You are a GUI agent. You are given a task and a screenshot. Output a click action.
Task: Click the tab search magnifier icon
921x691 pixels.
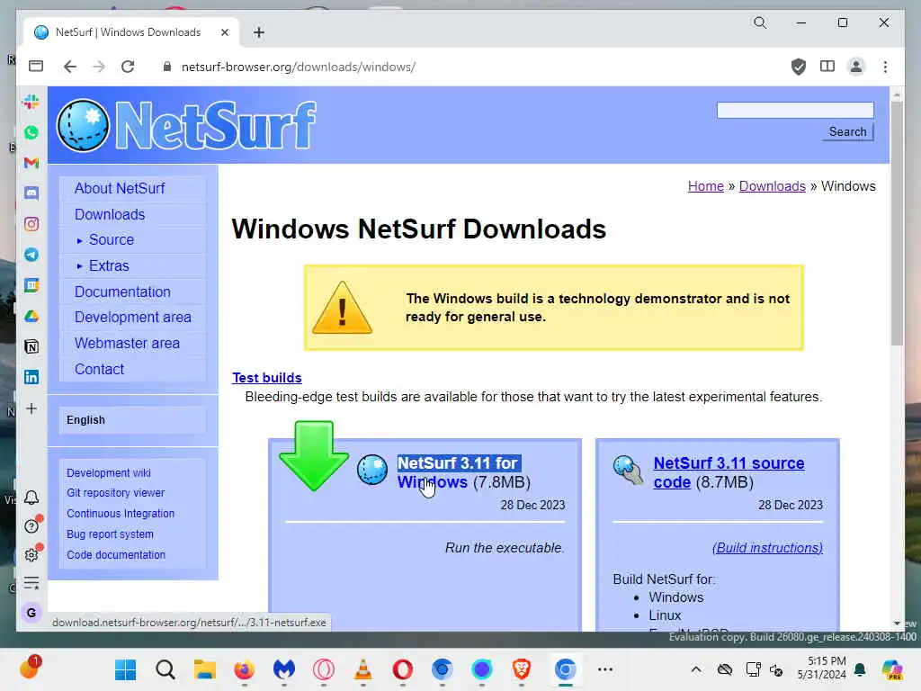point(760,22)
